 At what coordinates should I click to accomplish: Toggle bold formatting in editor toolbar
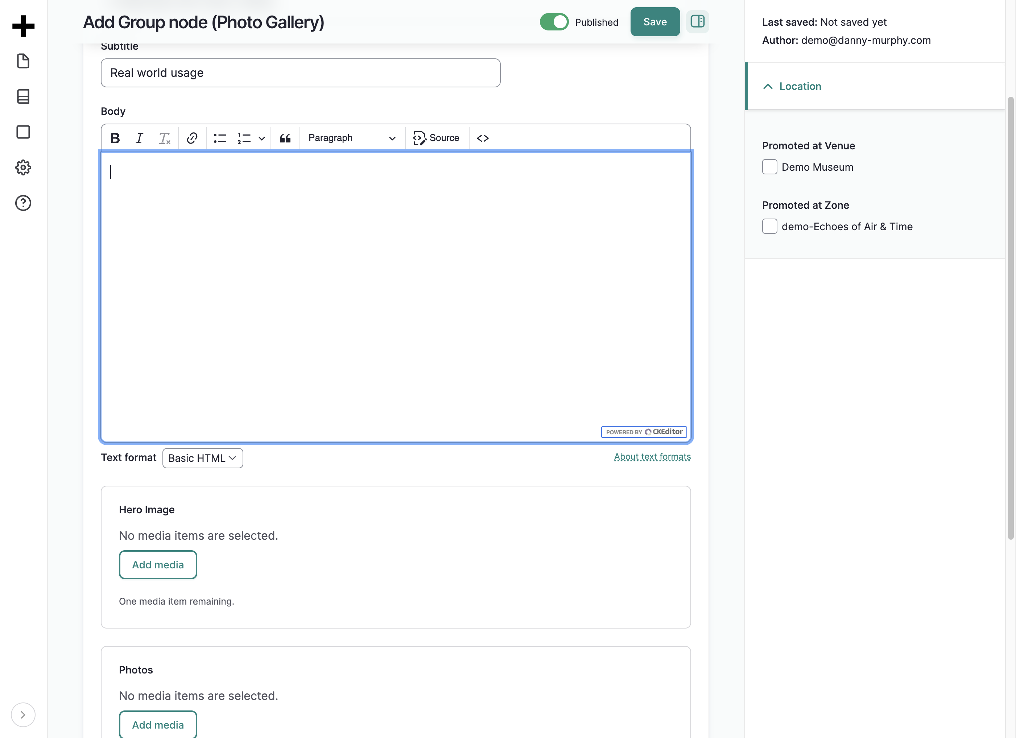click(x=115, y=138)
